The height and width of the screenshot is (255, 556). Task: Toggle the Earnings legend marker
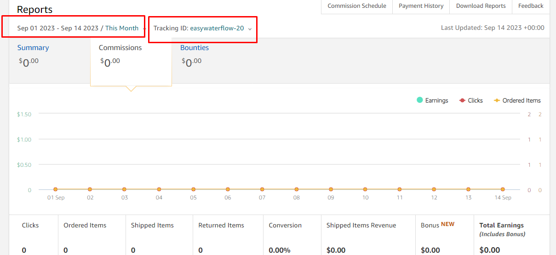[x=419, y=100]
